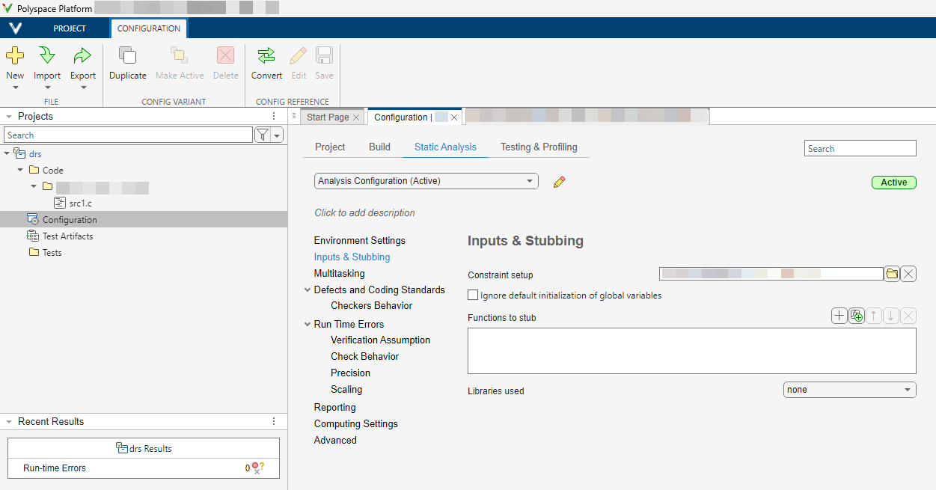Open the Start Page tab

click(328, 117)
